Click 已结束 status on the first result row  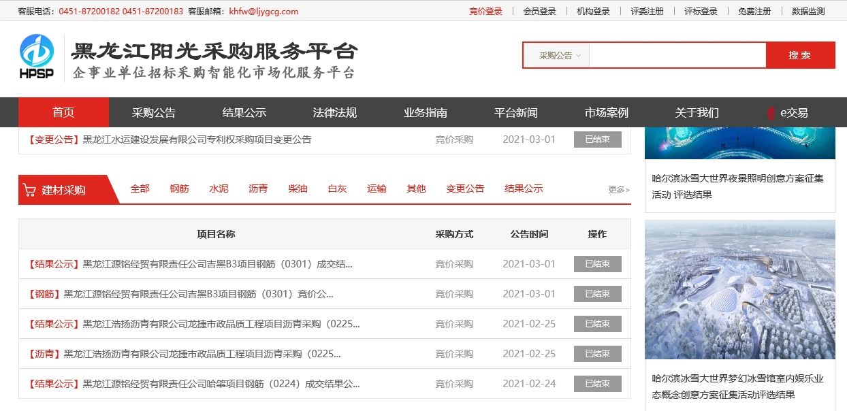click(x=597, y=264)
